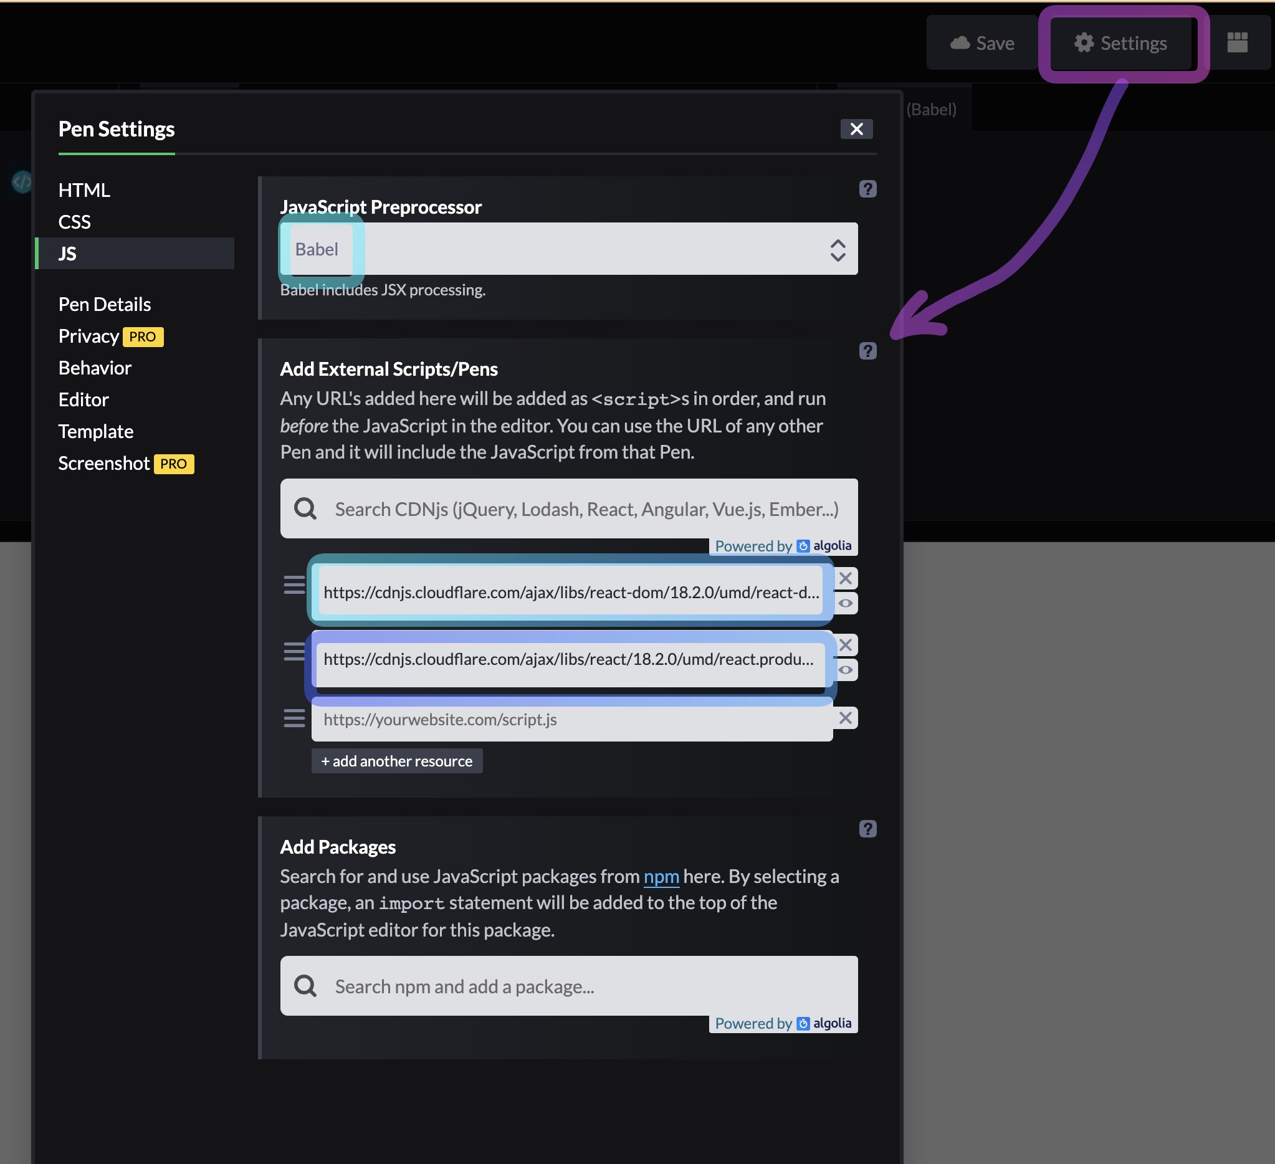1275x1164 pixels.
Task: Grab the drag handle of react-dom resource
Action: 294,585
